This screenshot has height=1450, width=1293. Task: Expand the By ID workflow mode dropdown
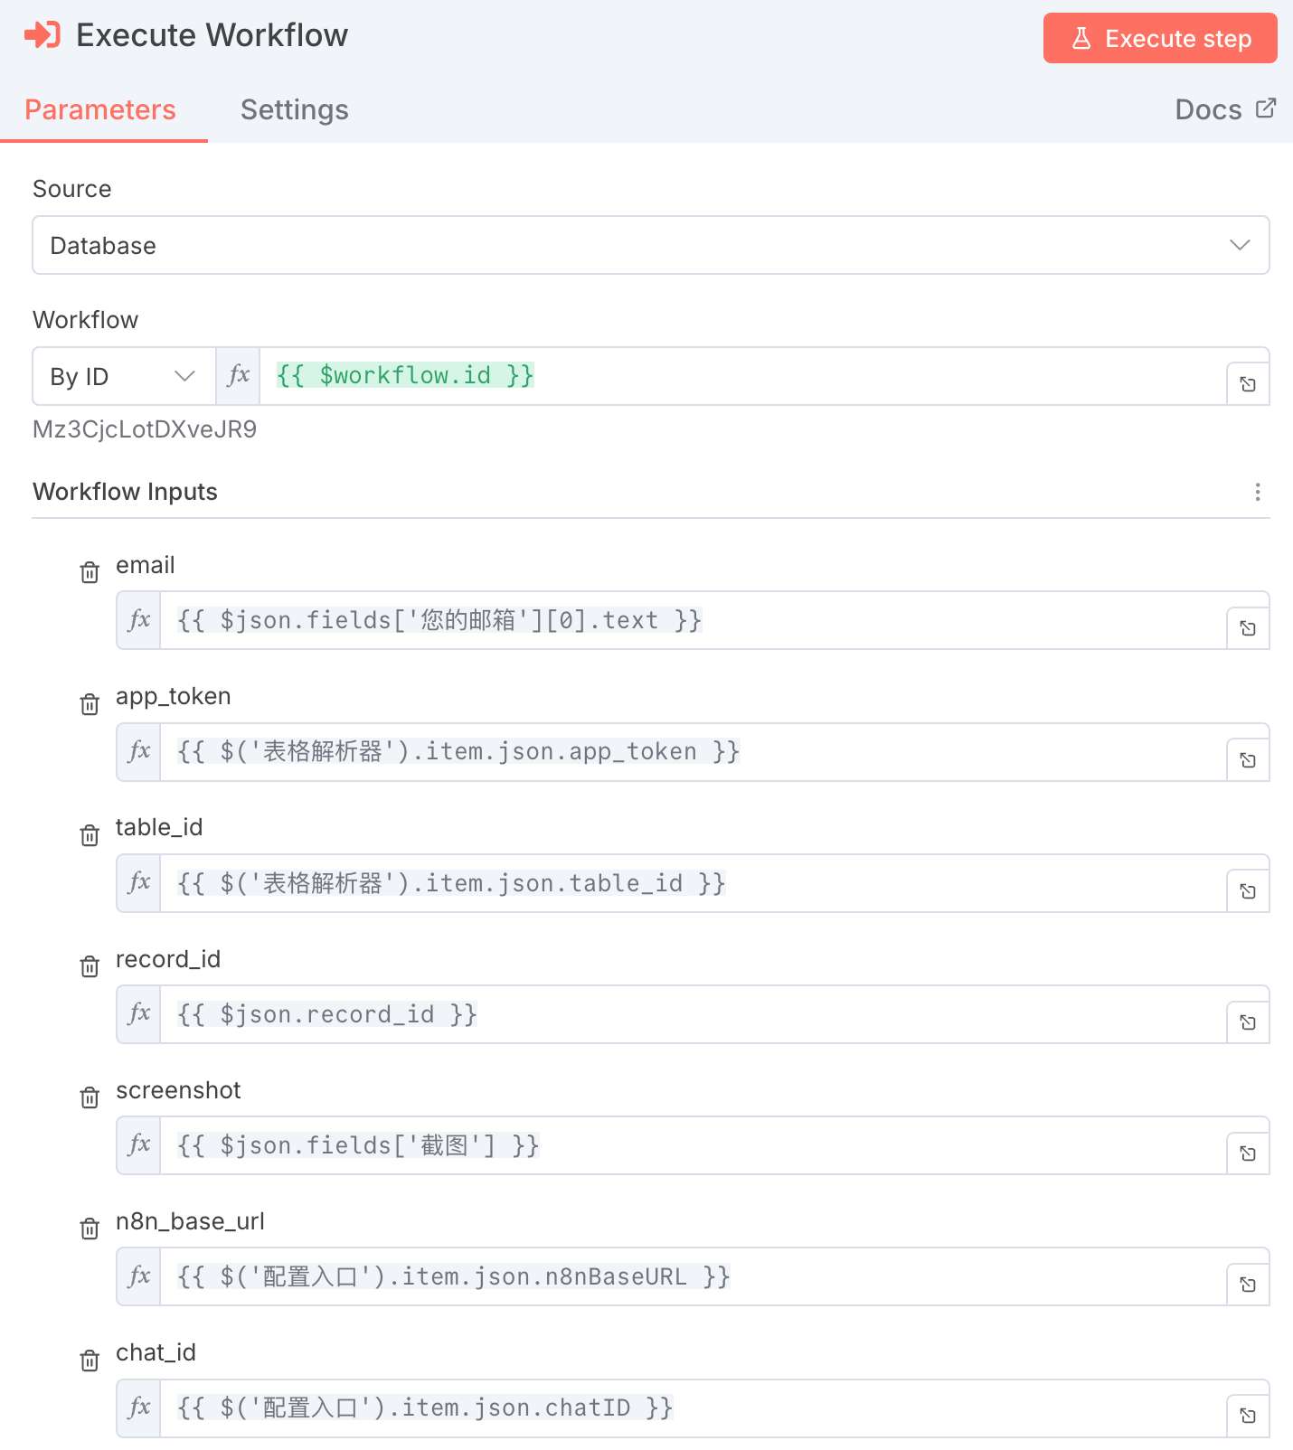coord(124,376)
